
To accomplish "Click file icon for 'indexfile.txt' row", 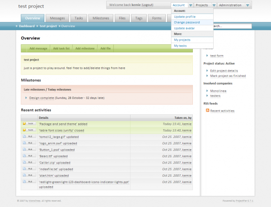I will [29, 169].
